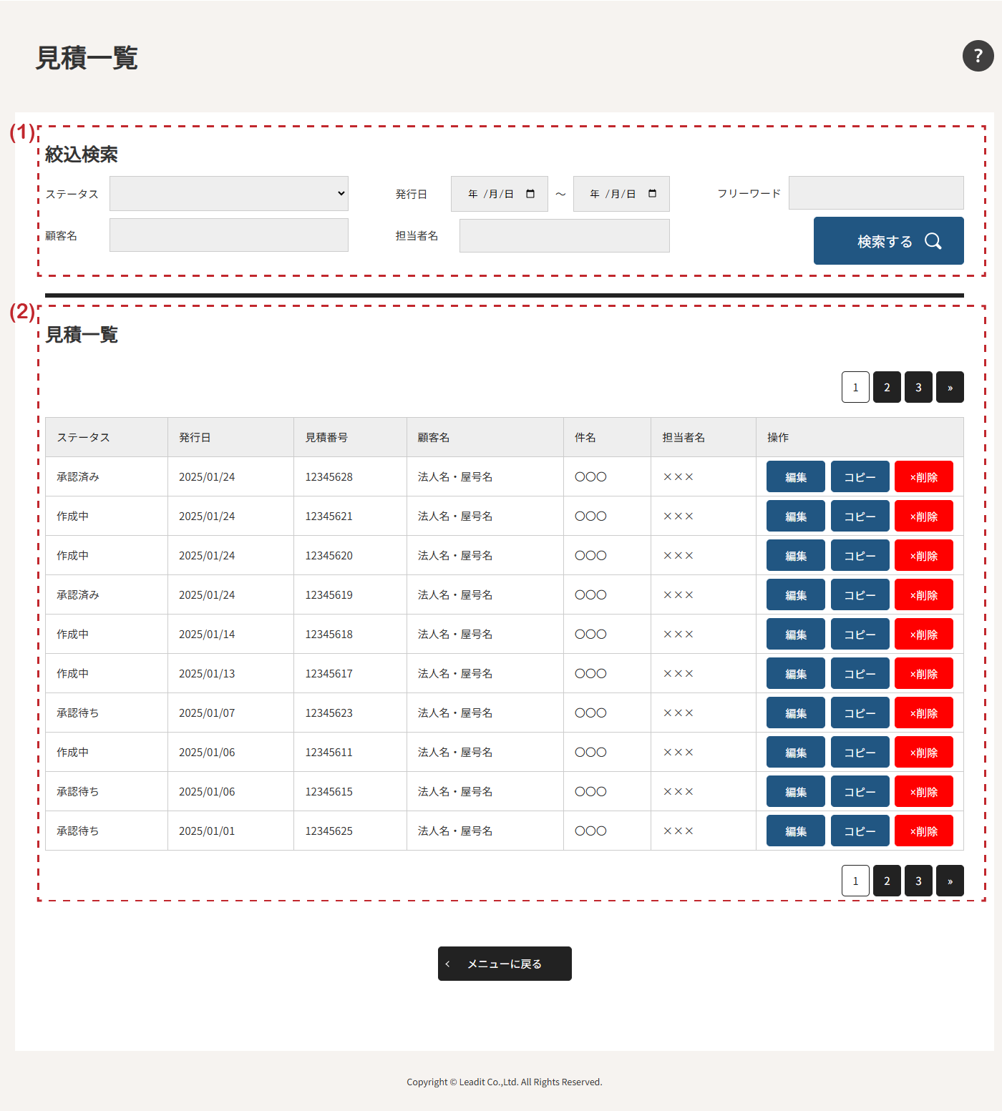The width and height of the screenshot is (1002, 1111).
Task: Return with メニューに戻る button
Action: (505, 964)
